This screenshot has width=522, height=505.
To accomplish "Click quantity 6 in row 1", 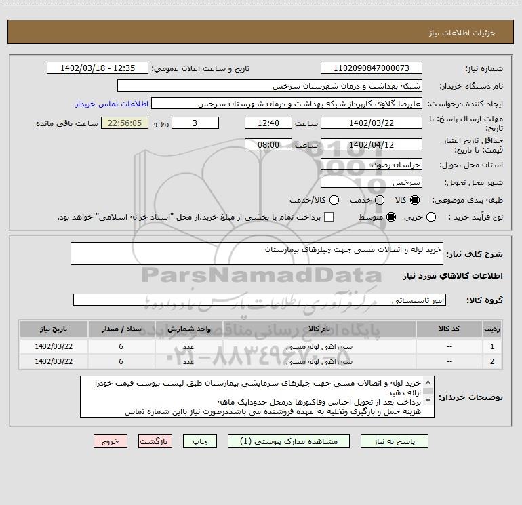I will pos(121,346).
